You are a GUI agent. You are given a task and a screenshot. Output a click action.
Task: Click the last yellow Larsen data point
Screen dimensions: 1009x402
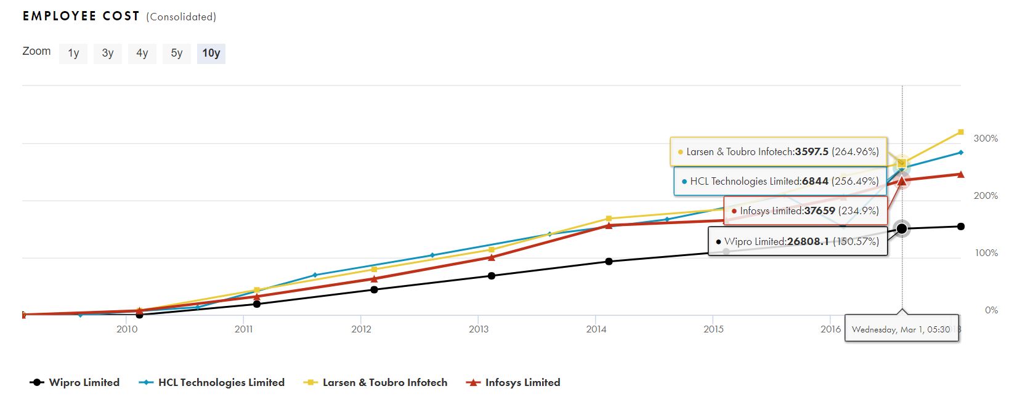tap(960, 132)
